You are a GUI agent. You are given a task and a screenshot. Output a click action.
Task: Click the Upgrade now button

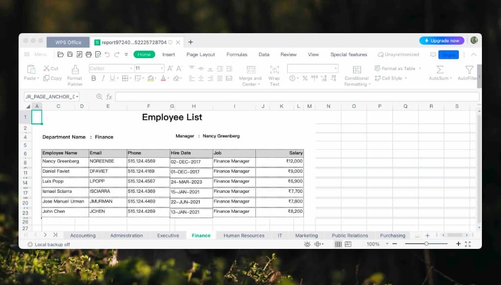tap(442, 41)
